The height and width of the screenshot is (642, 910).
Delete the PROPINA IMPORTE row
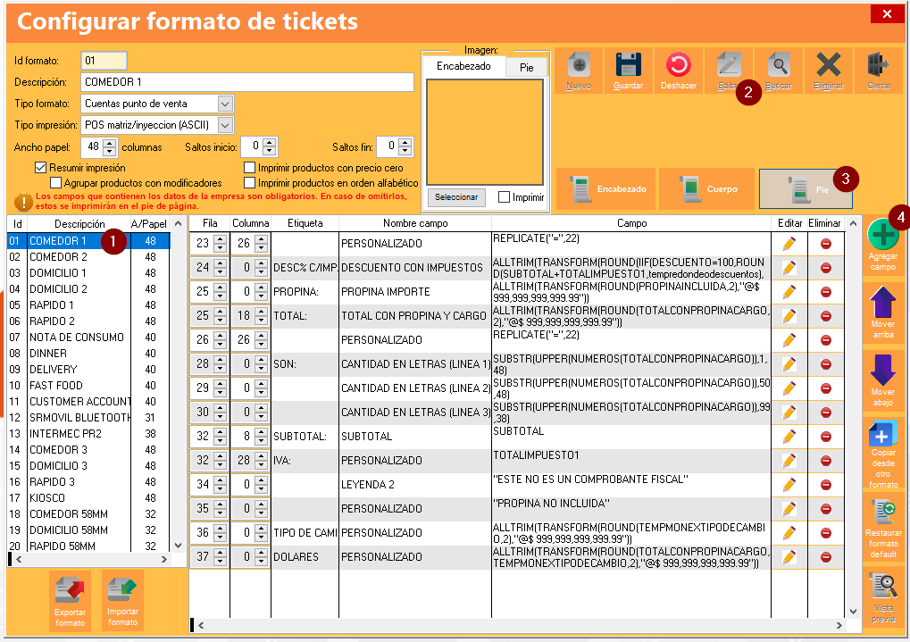(x=825, y=292)
